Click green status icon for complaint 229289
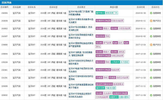Viewport: 163px width, 100px height. pos(151,86)
